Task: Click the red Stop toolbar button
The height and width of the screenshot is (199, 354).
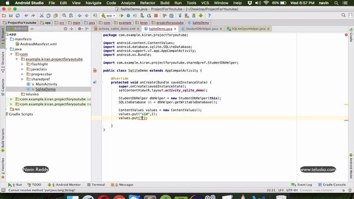Action: pos(156,15)
